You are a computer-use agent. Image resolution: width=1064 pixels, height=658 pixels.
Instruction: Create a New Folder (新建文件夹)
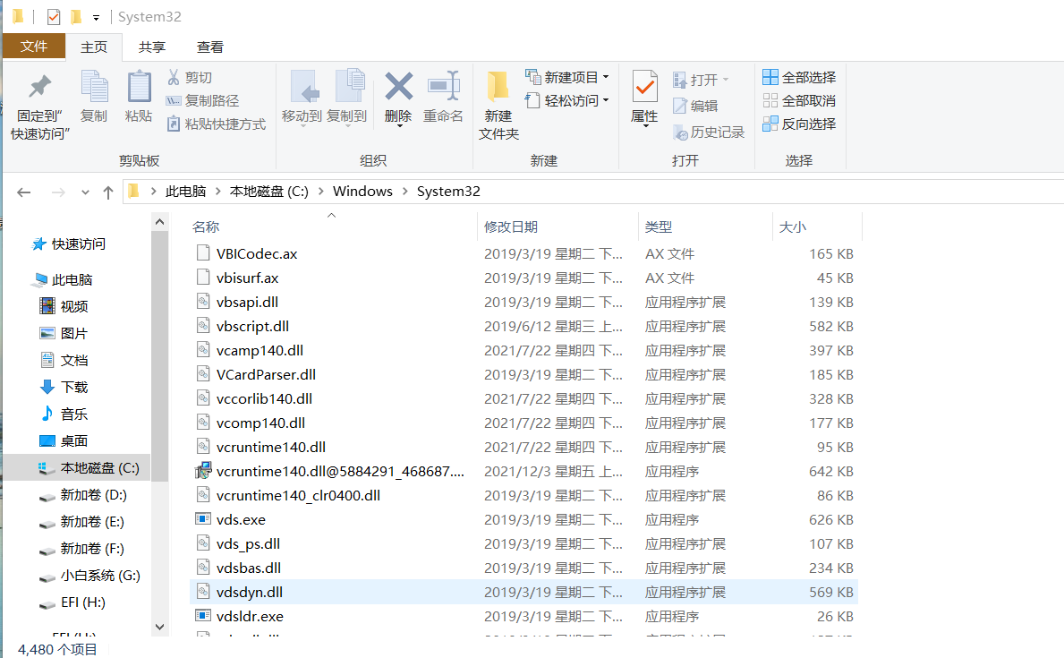point(498,105)
